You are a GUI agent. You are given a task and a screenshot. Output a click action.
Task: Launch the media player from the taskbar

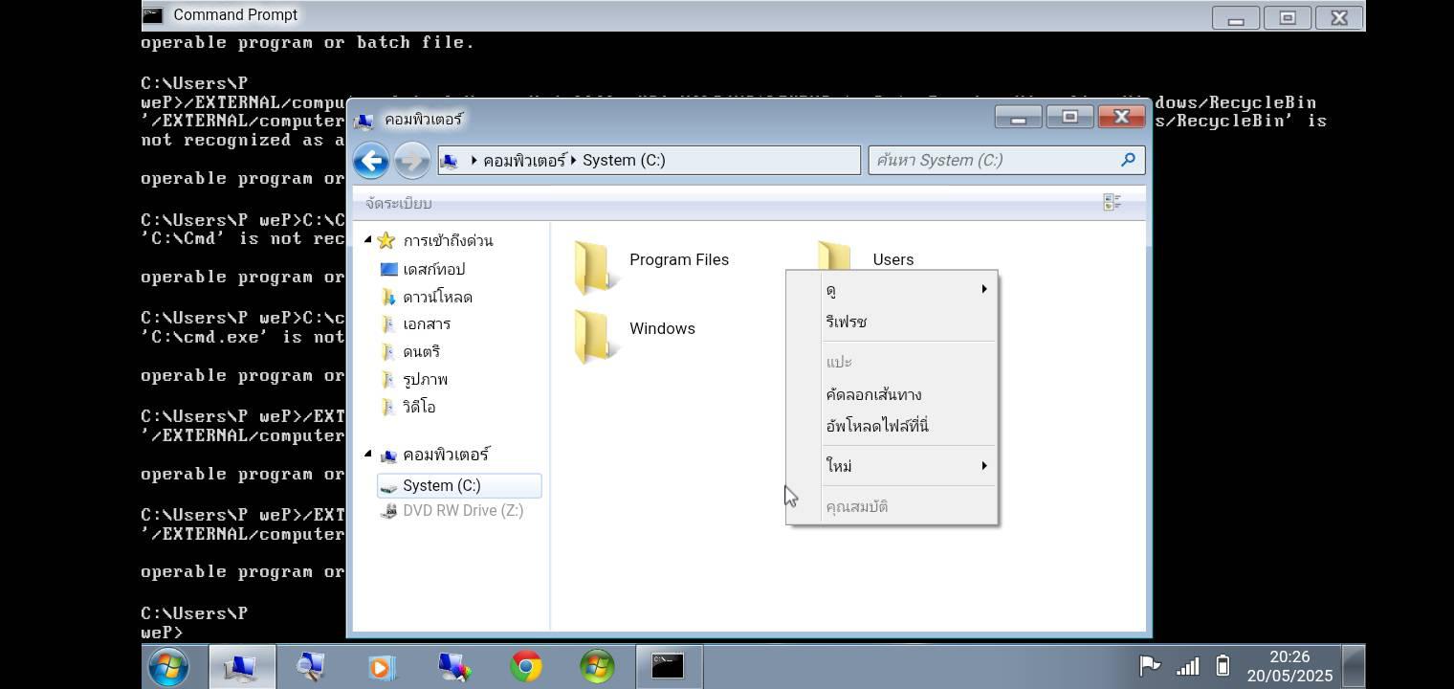click(382, 666)
